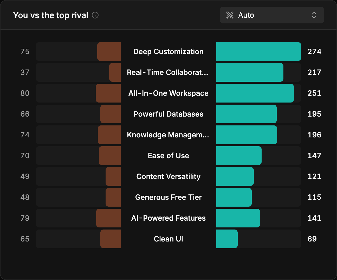The height and width of the screenshot is (280, 337).
Task: Click the teal bar for Deep Customization
Action: click(259, 52)
